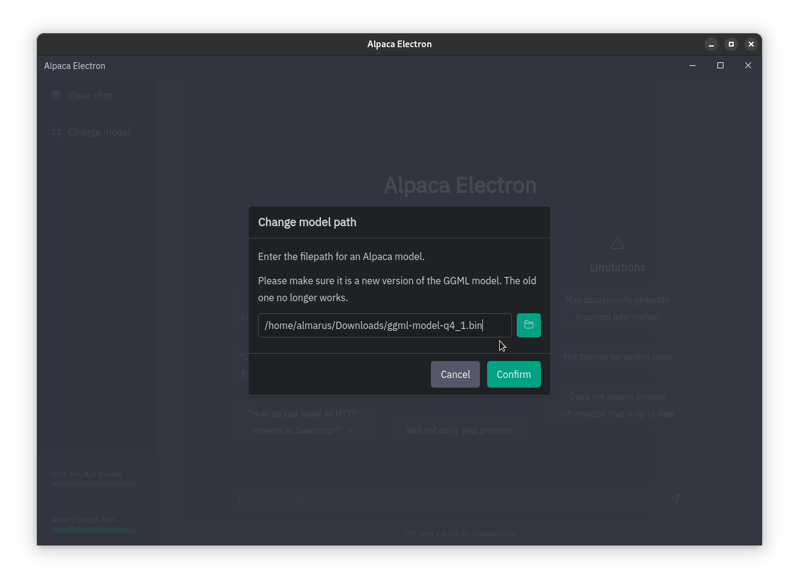Screen dimensions: 799x586
Task: Open Change model in the sidebar
Action: click(91, 132)
